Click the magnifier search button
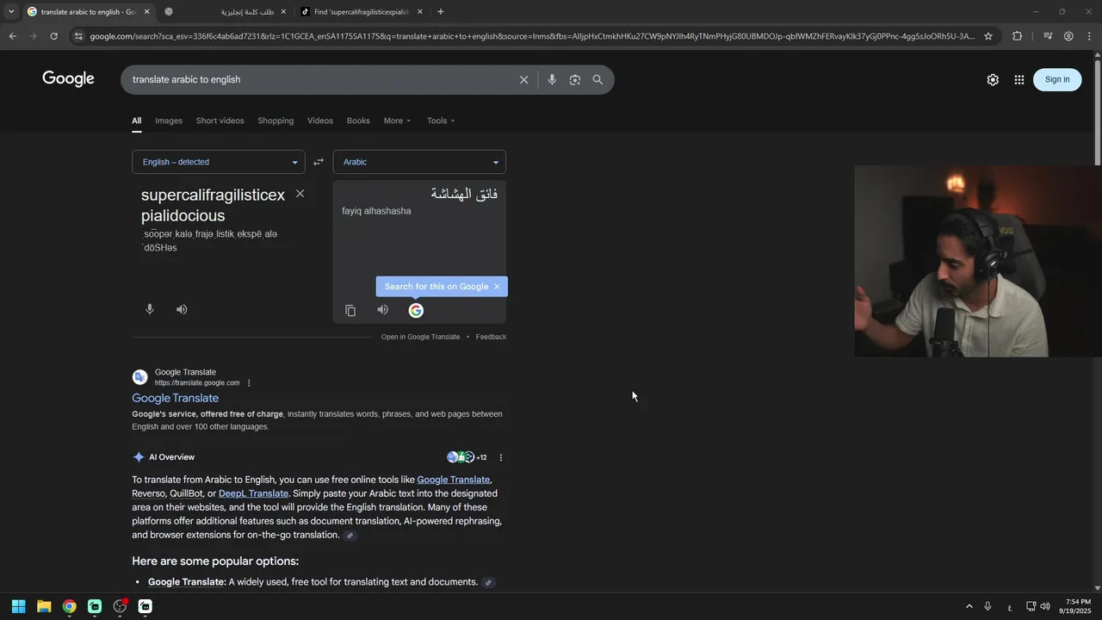The width and height of the screenshot is (1102, 620). (x=597, y=79)
